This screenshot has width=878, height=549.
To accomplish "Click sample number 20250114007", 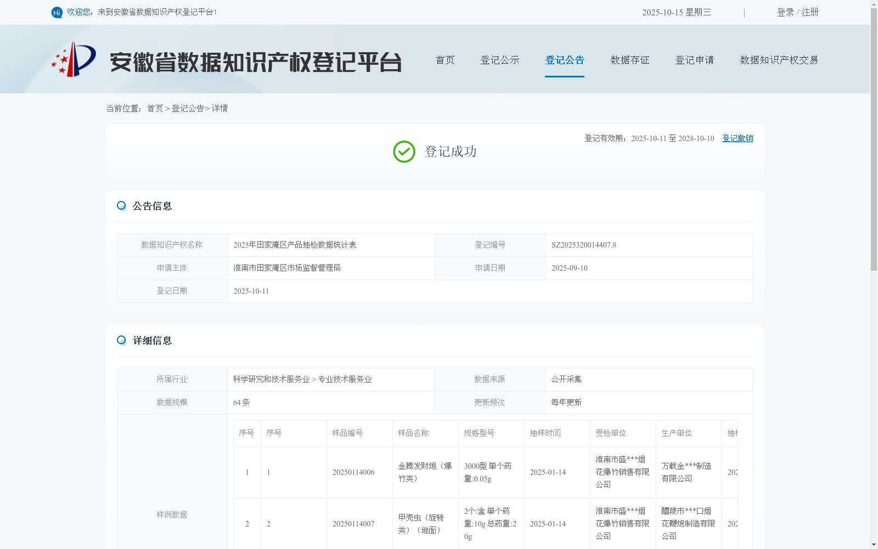I will (353, 524).
